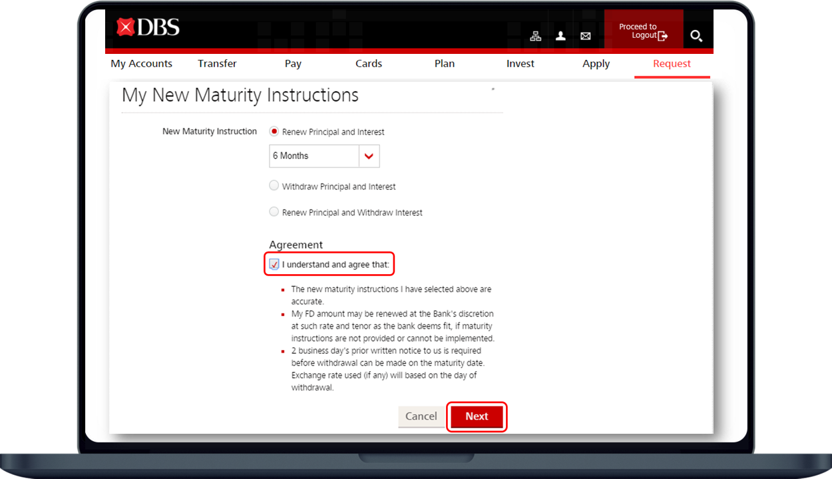832x479 pixels.
Task: Toggle the 'I understand and agree' checkbox
Action: click(274, 265)
